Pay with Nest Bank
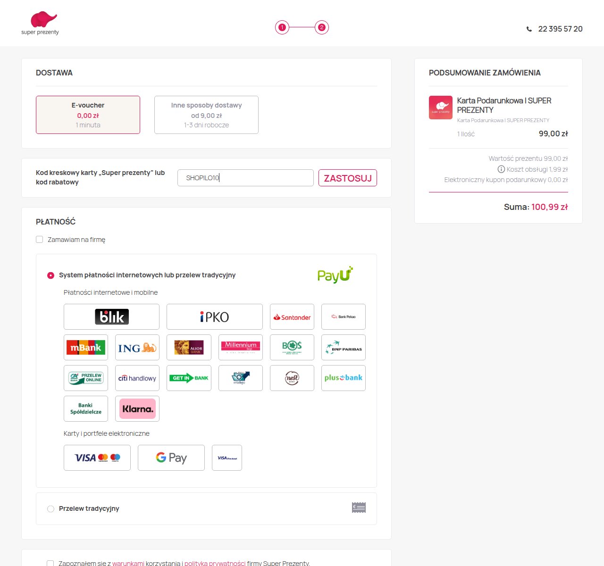The width and height of the screenshot is (604, 566). coord(292,378)
